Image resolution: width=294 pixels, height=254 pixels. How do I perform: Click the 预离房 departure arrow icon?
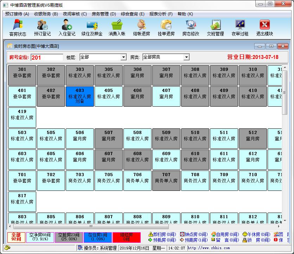pos(182,240)
